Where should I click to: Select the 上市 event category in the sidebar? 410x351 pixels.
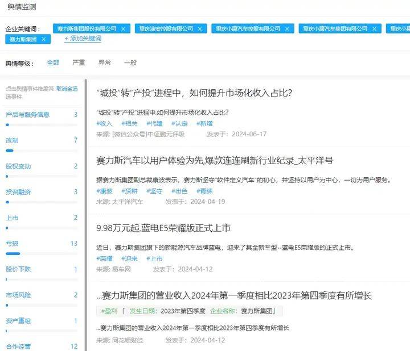tap(12, 218)
